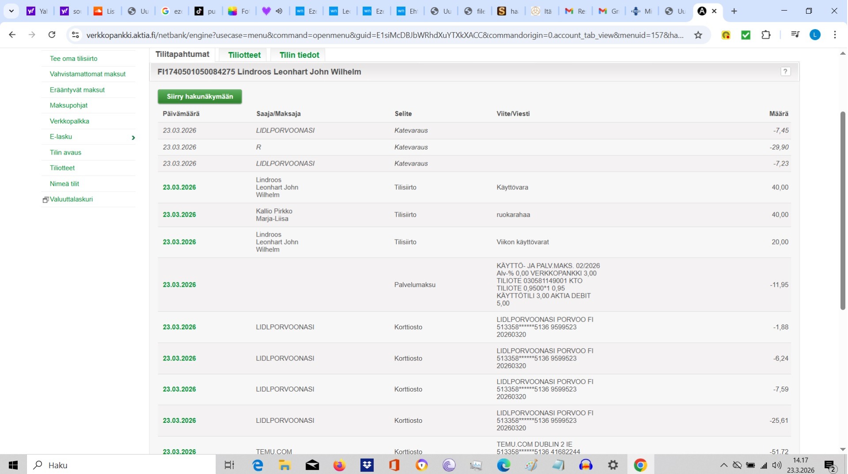This screenshot has width=848, height=474.
Task: Bookmark this page with star icon
Action: point(698,35)
